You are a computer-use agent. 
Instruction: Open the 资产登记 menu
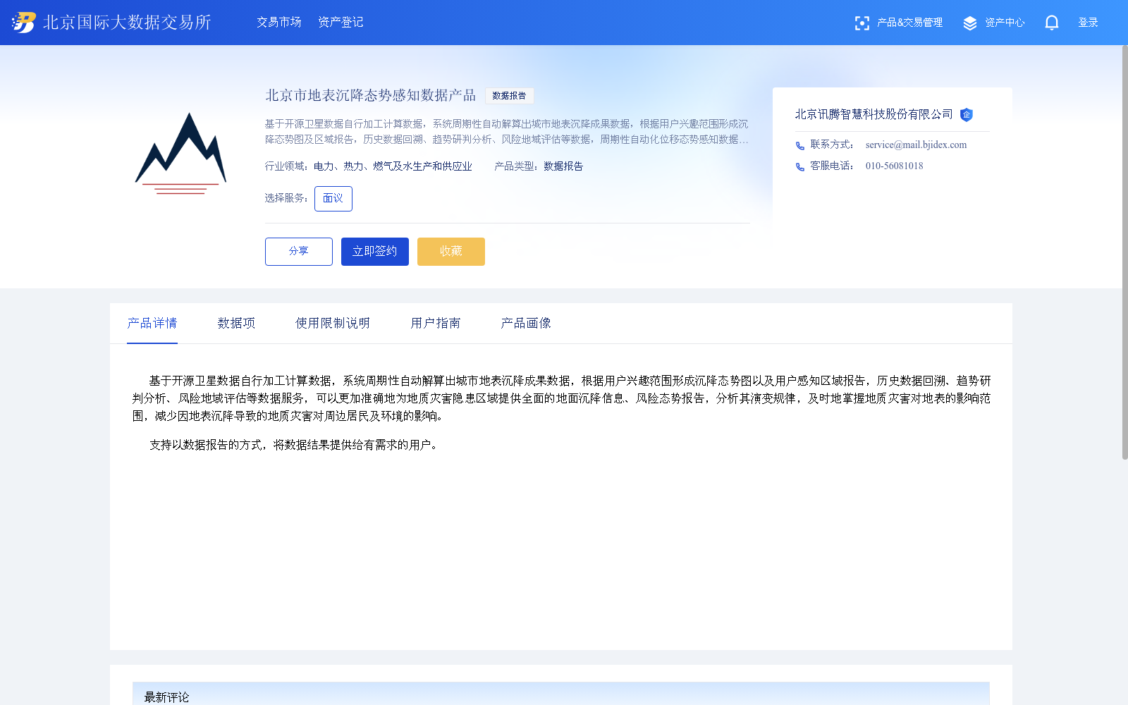341,23
